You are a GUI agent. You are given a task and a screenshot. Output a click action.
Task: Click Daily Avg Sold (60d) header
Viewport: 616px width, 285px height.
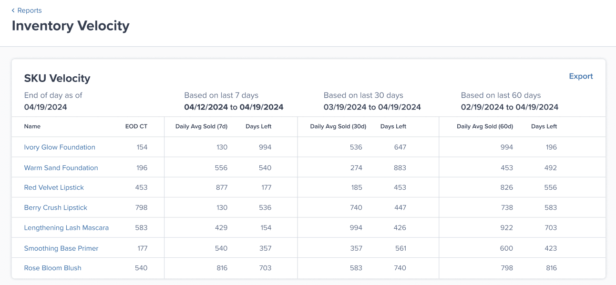point(485,127)
